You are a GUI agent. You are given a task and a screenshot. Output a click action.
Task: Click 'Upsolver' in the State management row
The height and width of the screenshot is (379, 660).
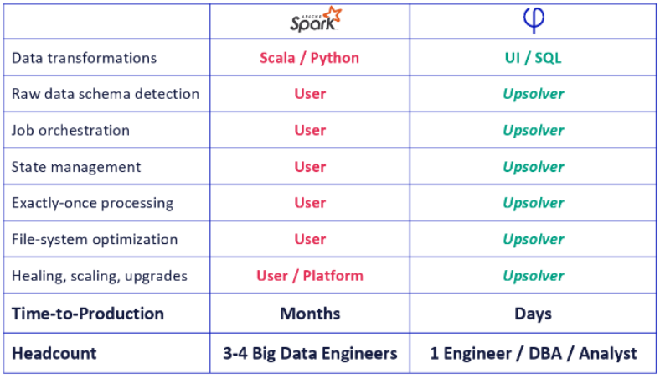534,167
